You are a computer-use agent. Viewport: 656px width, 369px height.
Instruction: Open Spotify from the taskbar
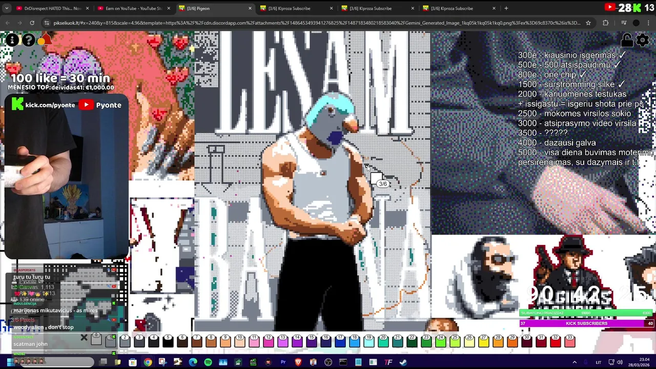pyautogui.click(x=208, y=362)
